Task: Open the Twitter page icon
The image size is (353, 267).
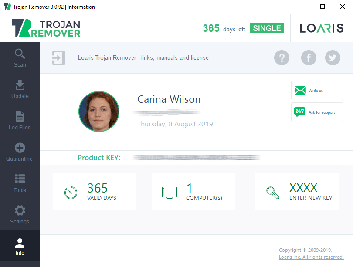Action: point(333,58)
